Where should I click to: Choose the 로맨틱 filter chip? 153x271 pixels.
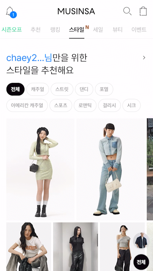(85, 105)
